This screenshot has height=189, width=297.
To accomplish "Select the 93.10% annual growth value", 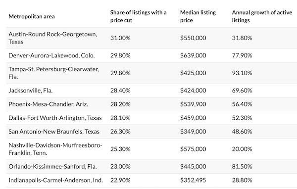I will click(242, 73).
